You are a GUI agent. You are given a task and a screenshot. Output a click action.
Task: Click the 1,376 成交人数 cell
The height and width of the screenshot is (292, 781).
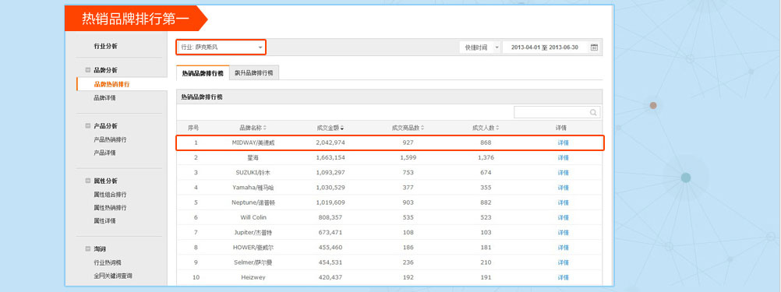[486, 158]
